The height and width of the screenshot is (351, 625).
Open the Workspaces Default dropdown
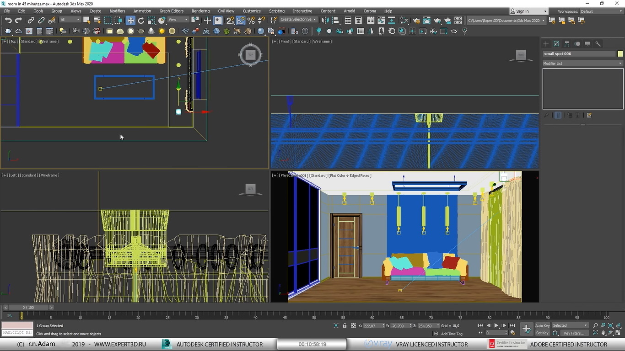[x=599, y=11]
